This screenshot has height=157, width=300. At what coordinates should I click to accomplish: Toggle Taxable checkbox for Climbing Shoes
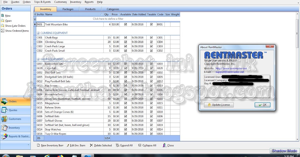point(151,42)
